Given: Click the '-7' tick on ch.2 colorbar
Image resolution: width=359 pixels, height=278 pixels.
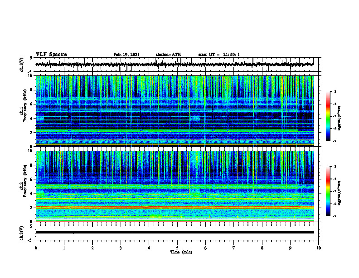Looking at the screenshot, I should (x=334, y=216).
